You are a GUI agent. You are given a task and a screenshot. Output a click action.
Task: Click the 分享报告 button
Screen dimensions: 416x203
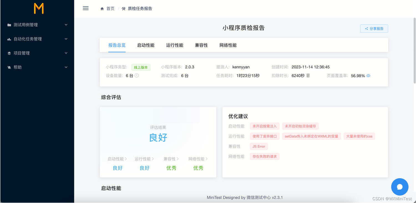tap(374, 28)
